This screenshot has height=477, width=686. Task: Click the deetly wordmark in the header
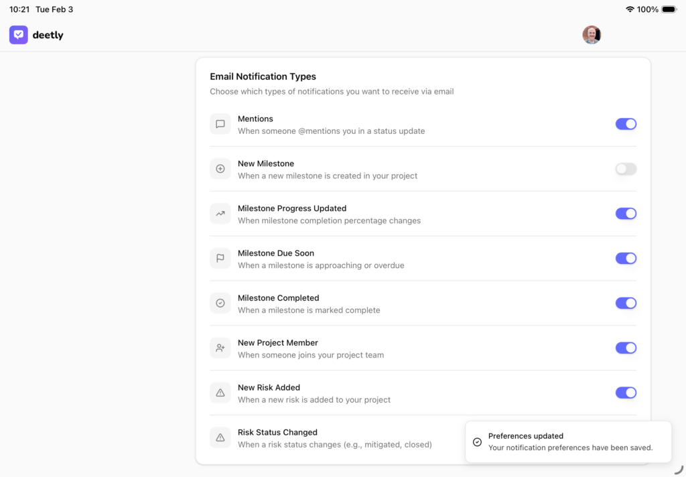47,34
